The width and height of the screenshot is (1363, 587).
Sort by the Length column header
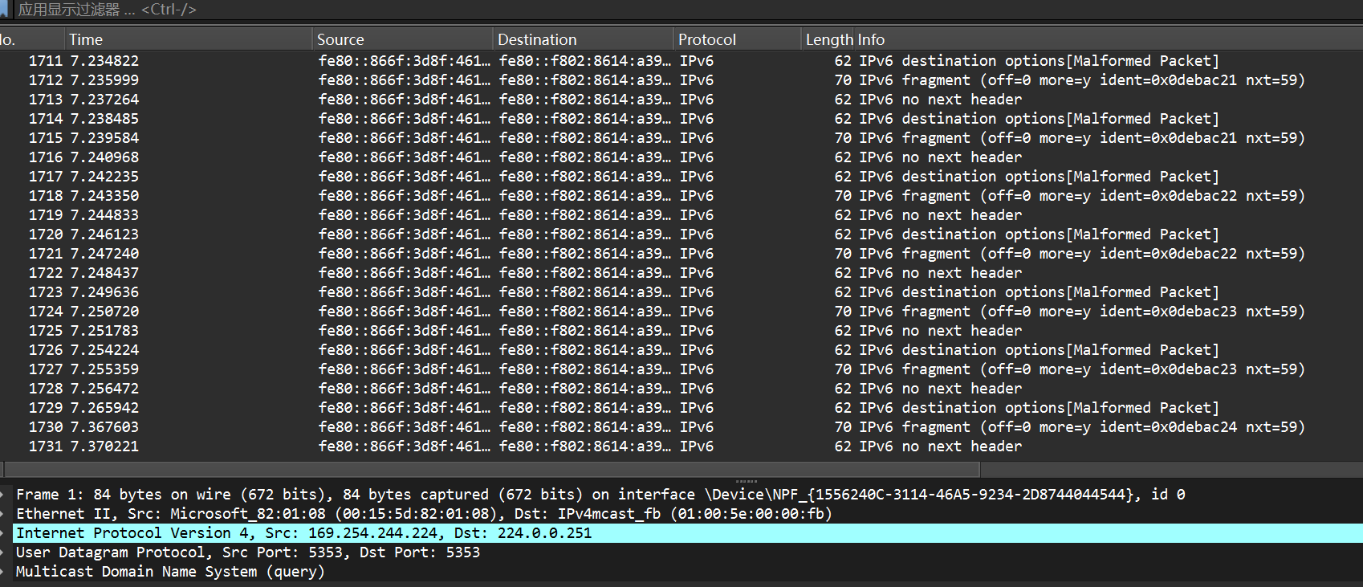828,39
